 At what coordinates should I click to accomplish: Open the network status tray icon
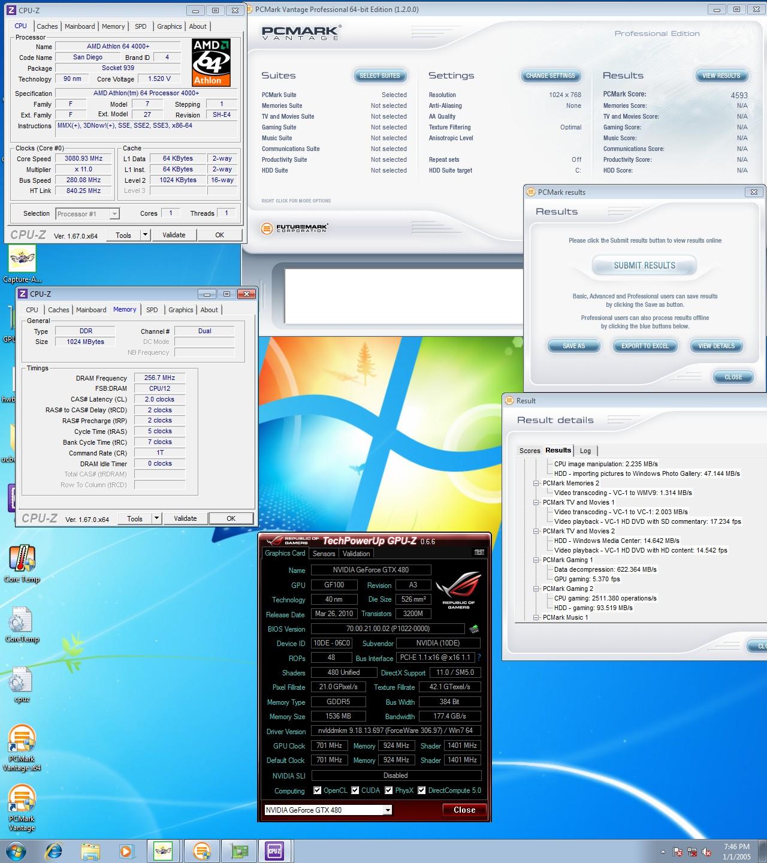coord(692,852)
